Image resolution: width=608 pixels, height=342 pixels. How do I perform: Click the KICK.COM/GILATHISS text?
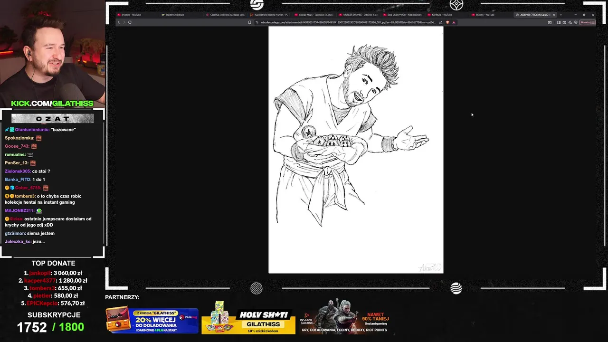[x=52, y=104]
